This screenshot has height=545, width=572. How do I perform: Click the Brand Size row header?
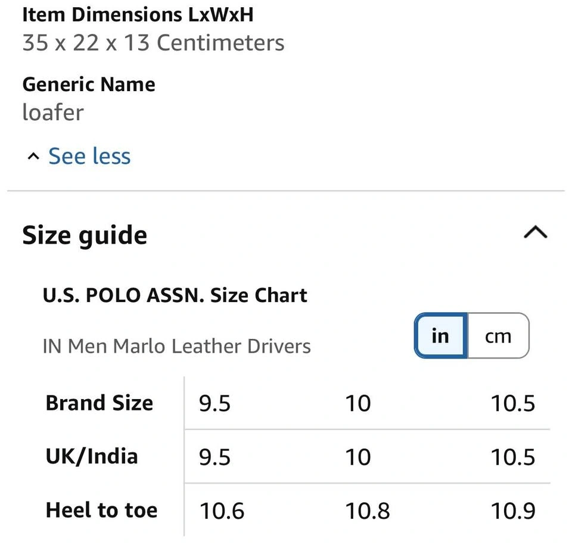pyautogui.click(x=99, y=403)
